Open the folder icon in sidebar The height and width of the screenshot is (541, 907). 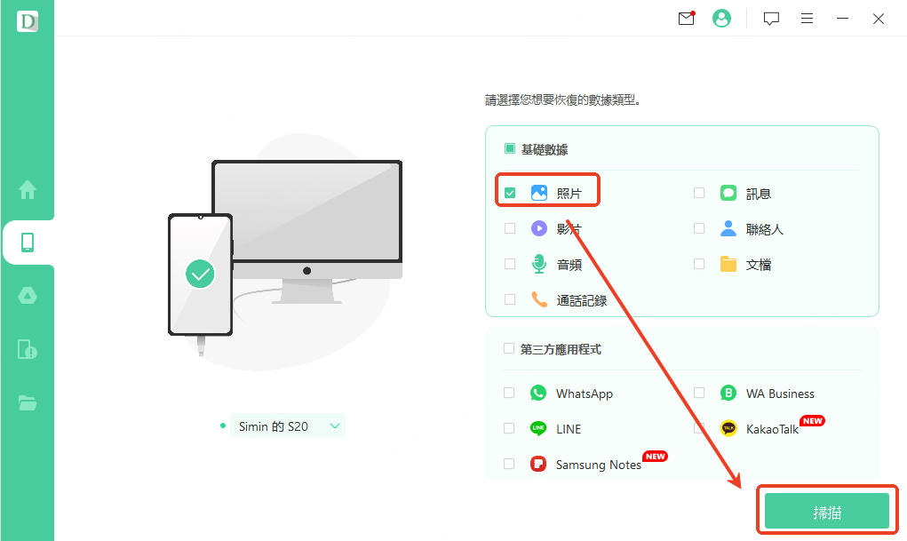point(28,402)
